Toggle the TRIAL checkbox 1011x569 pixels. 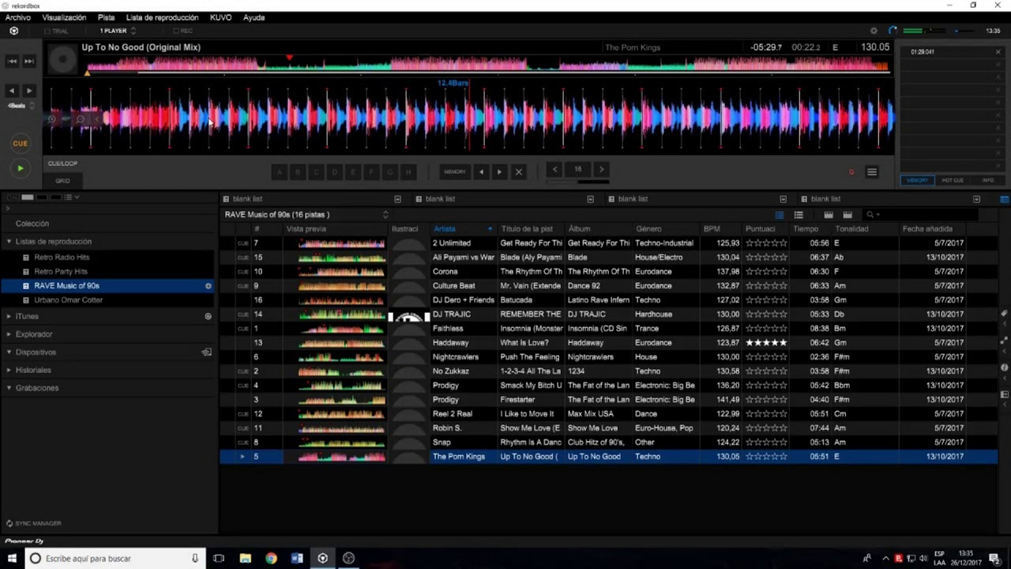[x=47, y=31]
